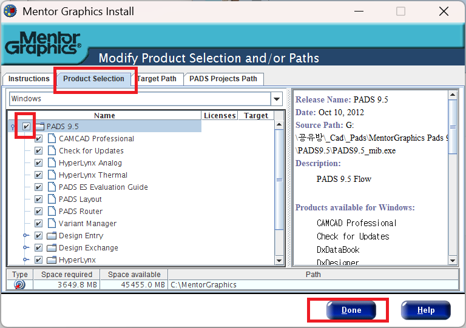Uncheck the CAMCAD Professional checkbox

[38, 139]
